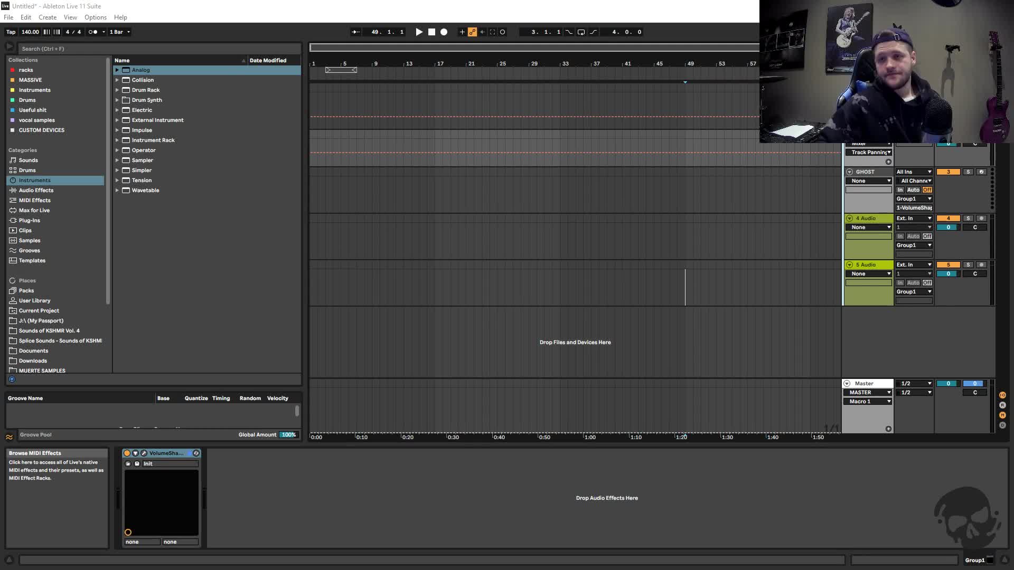Select Audio Effects category
The image size is (1014, 570).
tap(36, 190)
